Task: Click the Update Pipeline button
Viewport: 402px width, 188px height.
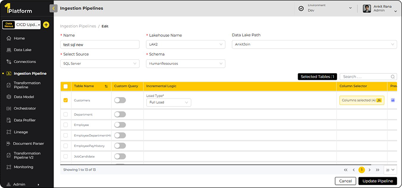Action: [377, 181]
